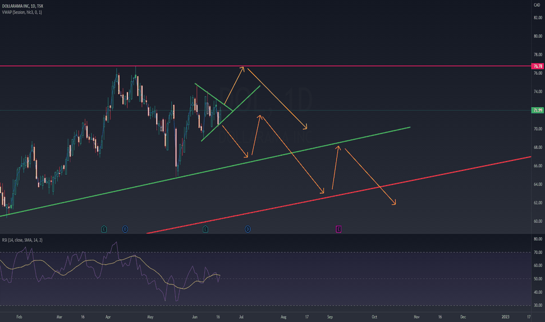Click the 30.00 level on RSI axis

click(x=538, y=305)
